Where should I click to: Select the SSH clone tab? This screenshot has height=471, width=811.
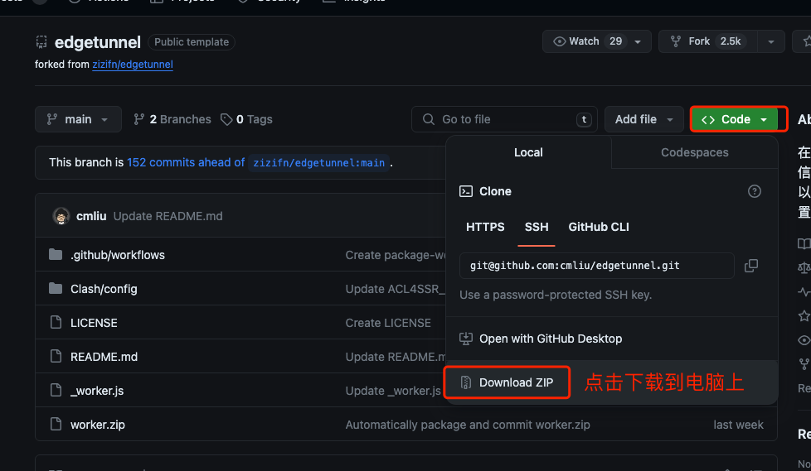tap(537, 227)
